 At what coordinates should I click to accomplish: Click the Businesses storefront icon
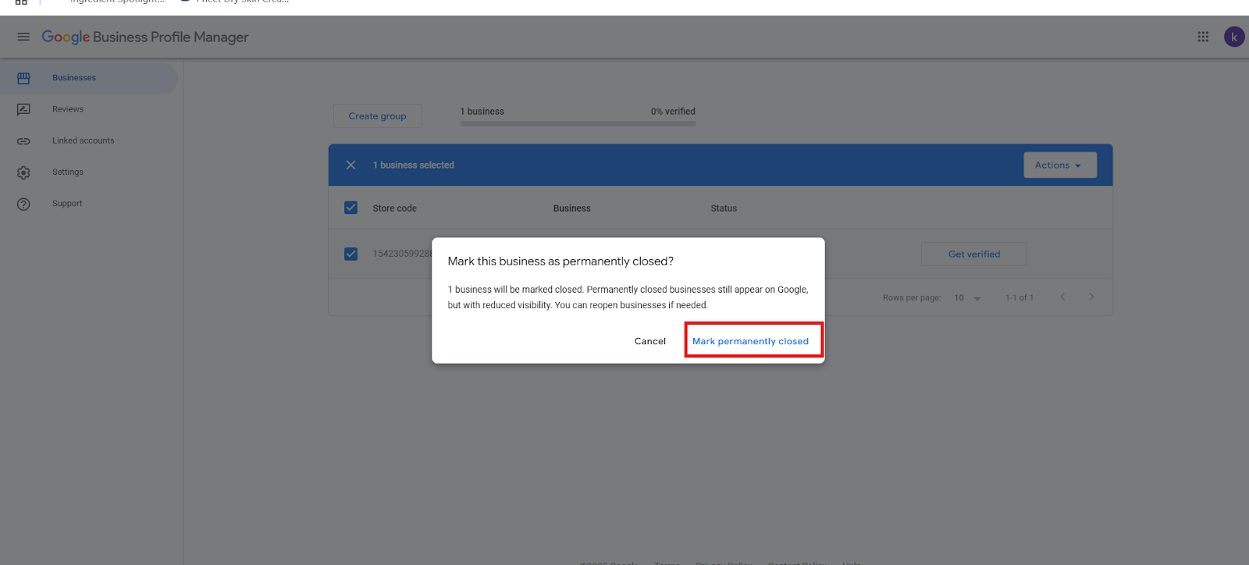coord(23,78)
